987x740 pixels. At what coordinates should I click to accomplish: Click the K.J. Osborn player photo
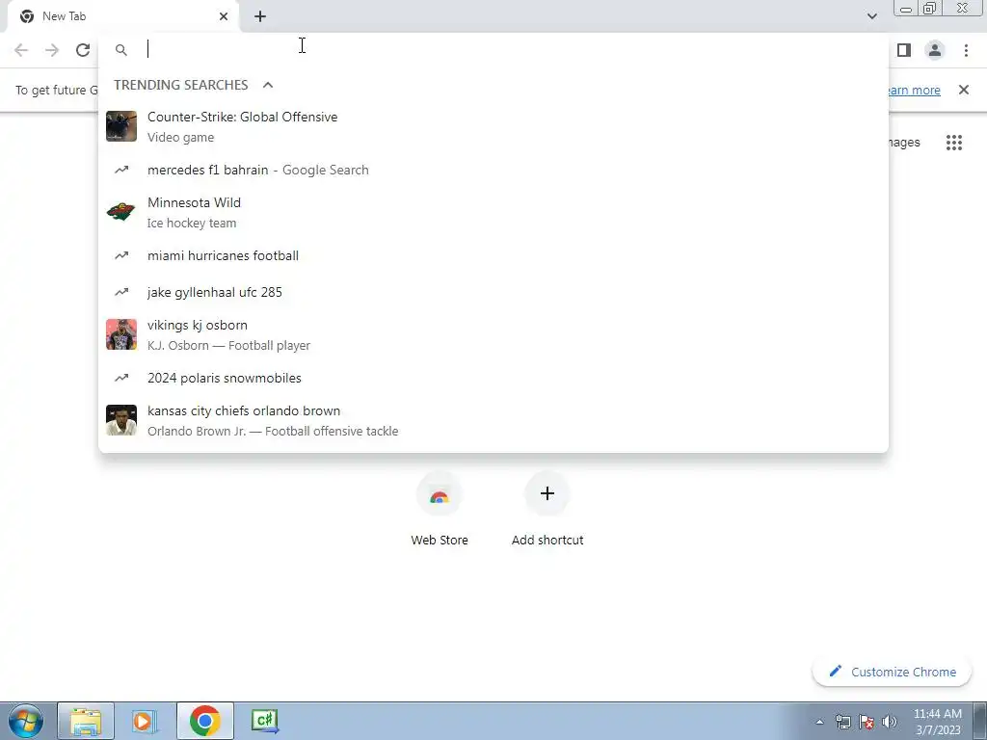tap(120, 334)
